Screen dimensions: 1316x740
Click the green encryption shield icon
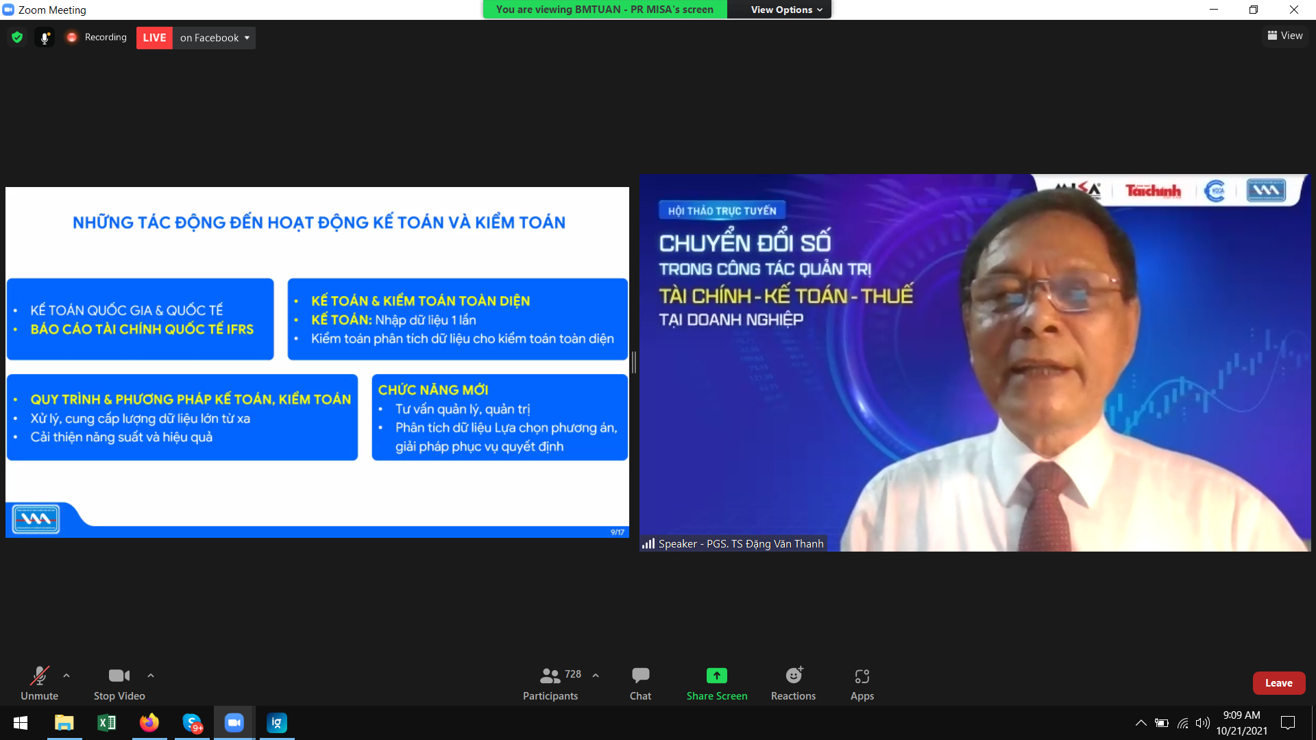click(x=17, y=38)
